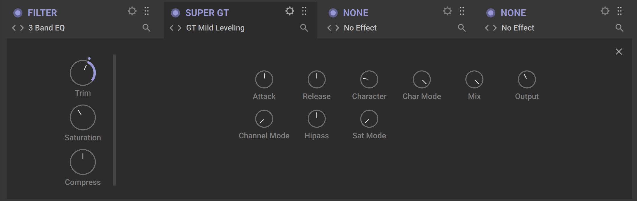The height and width of the screenshot is (201, 637).
Task: Step to the next preset in the fourth slot
Action: [495, 28]
